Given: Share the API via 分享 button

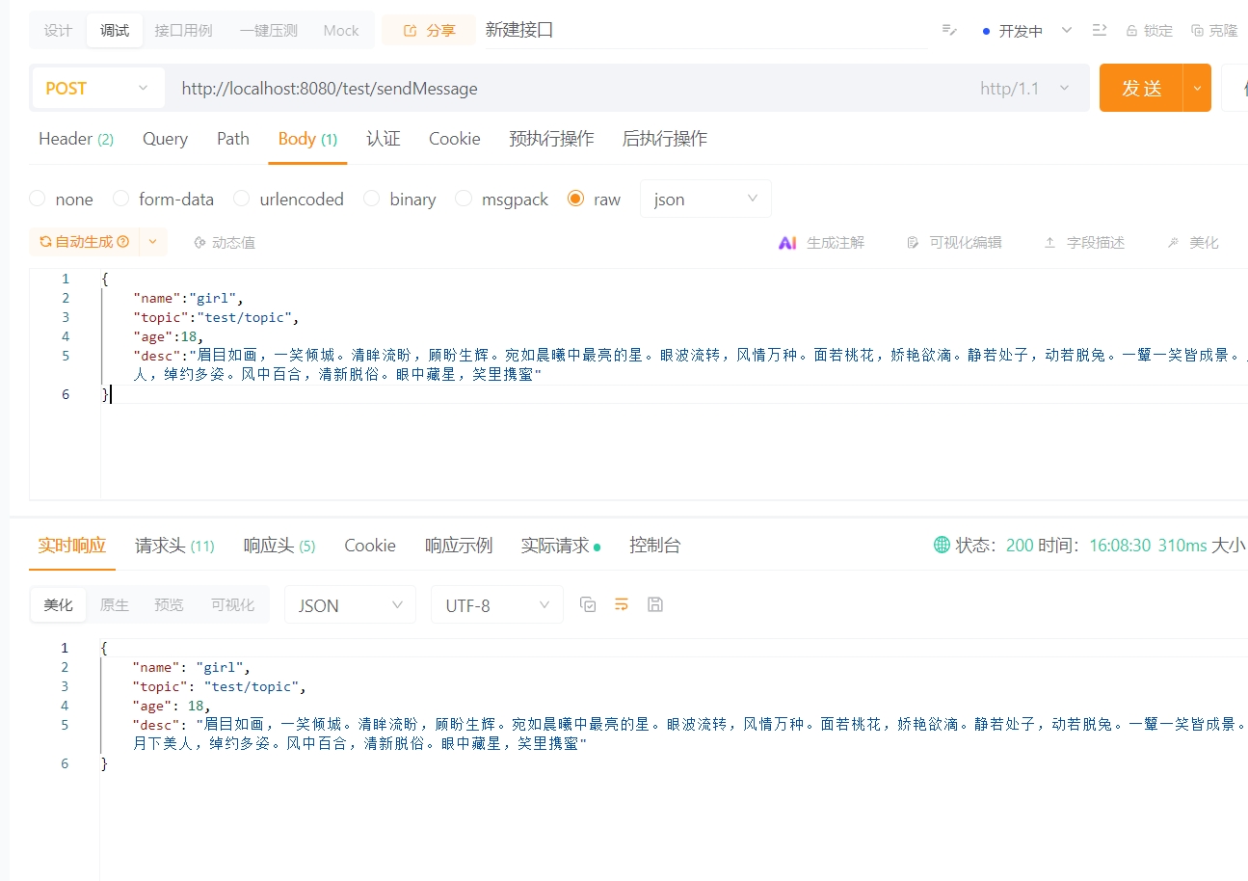Looking at the screenshot, I should (x=428, y=30).
